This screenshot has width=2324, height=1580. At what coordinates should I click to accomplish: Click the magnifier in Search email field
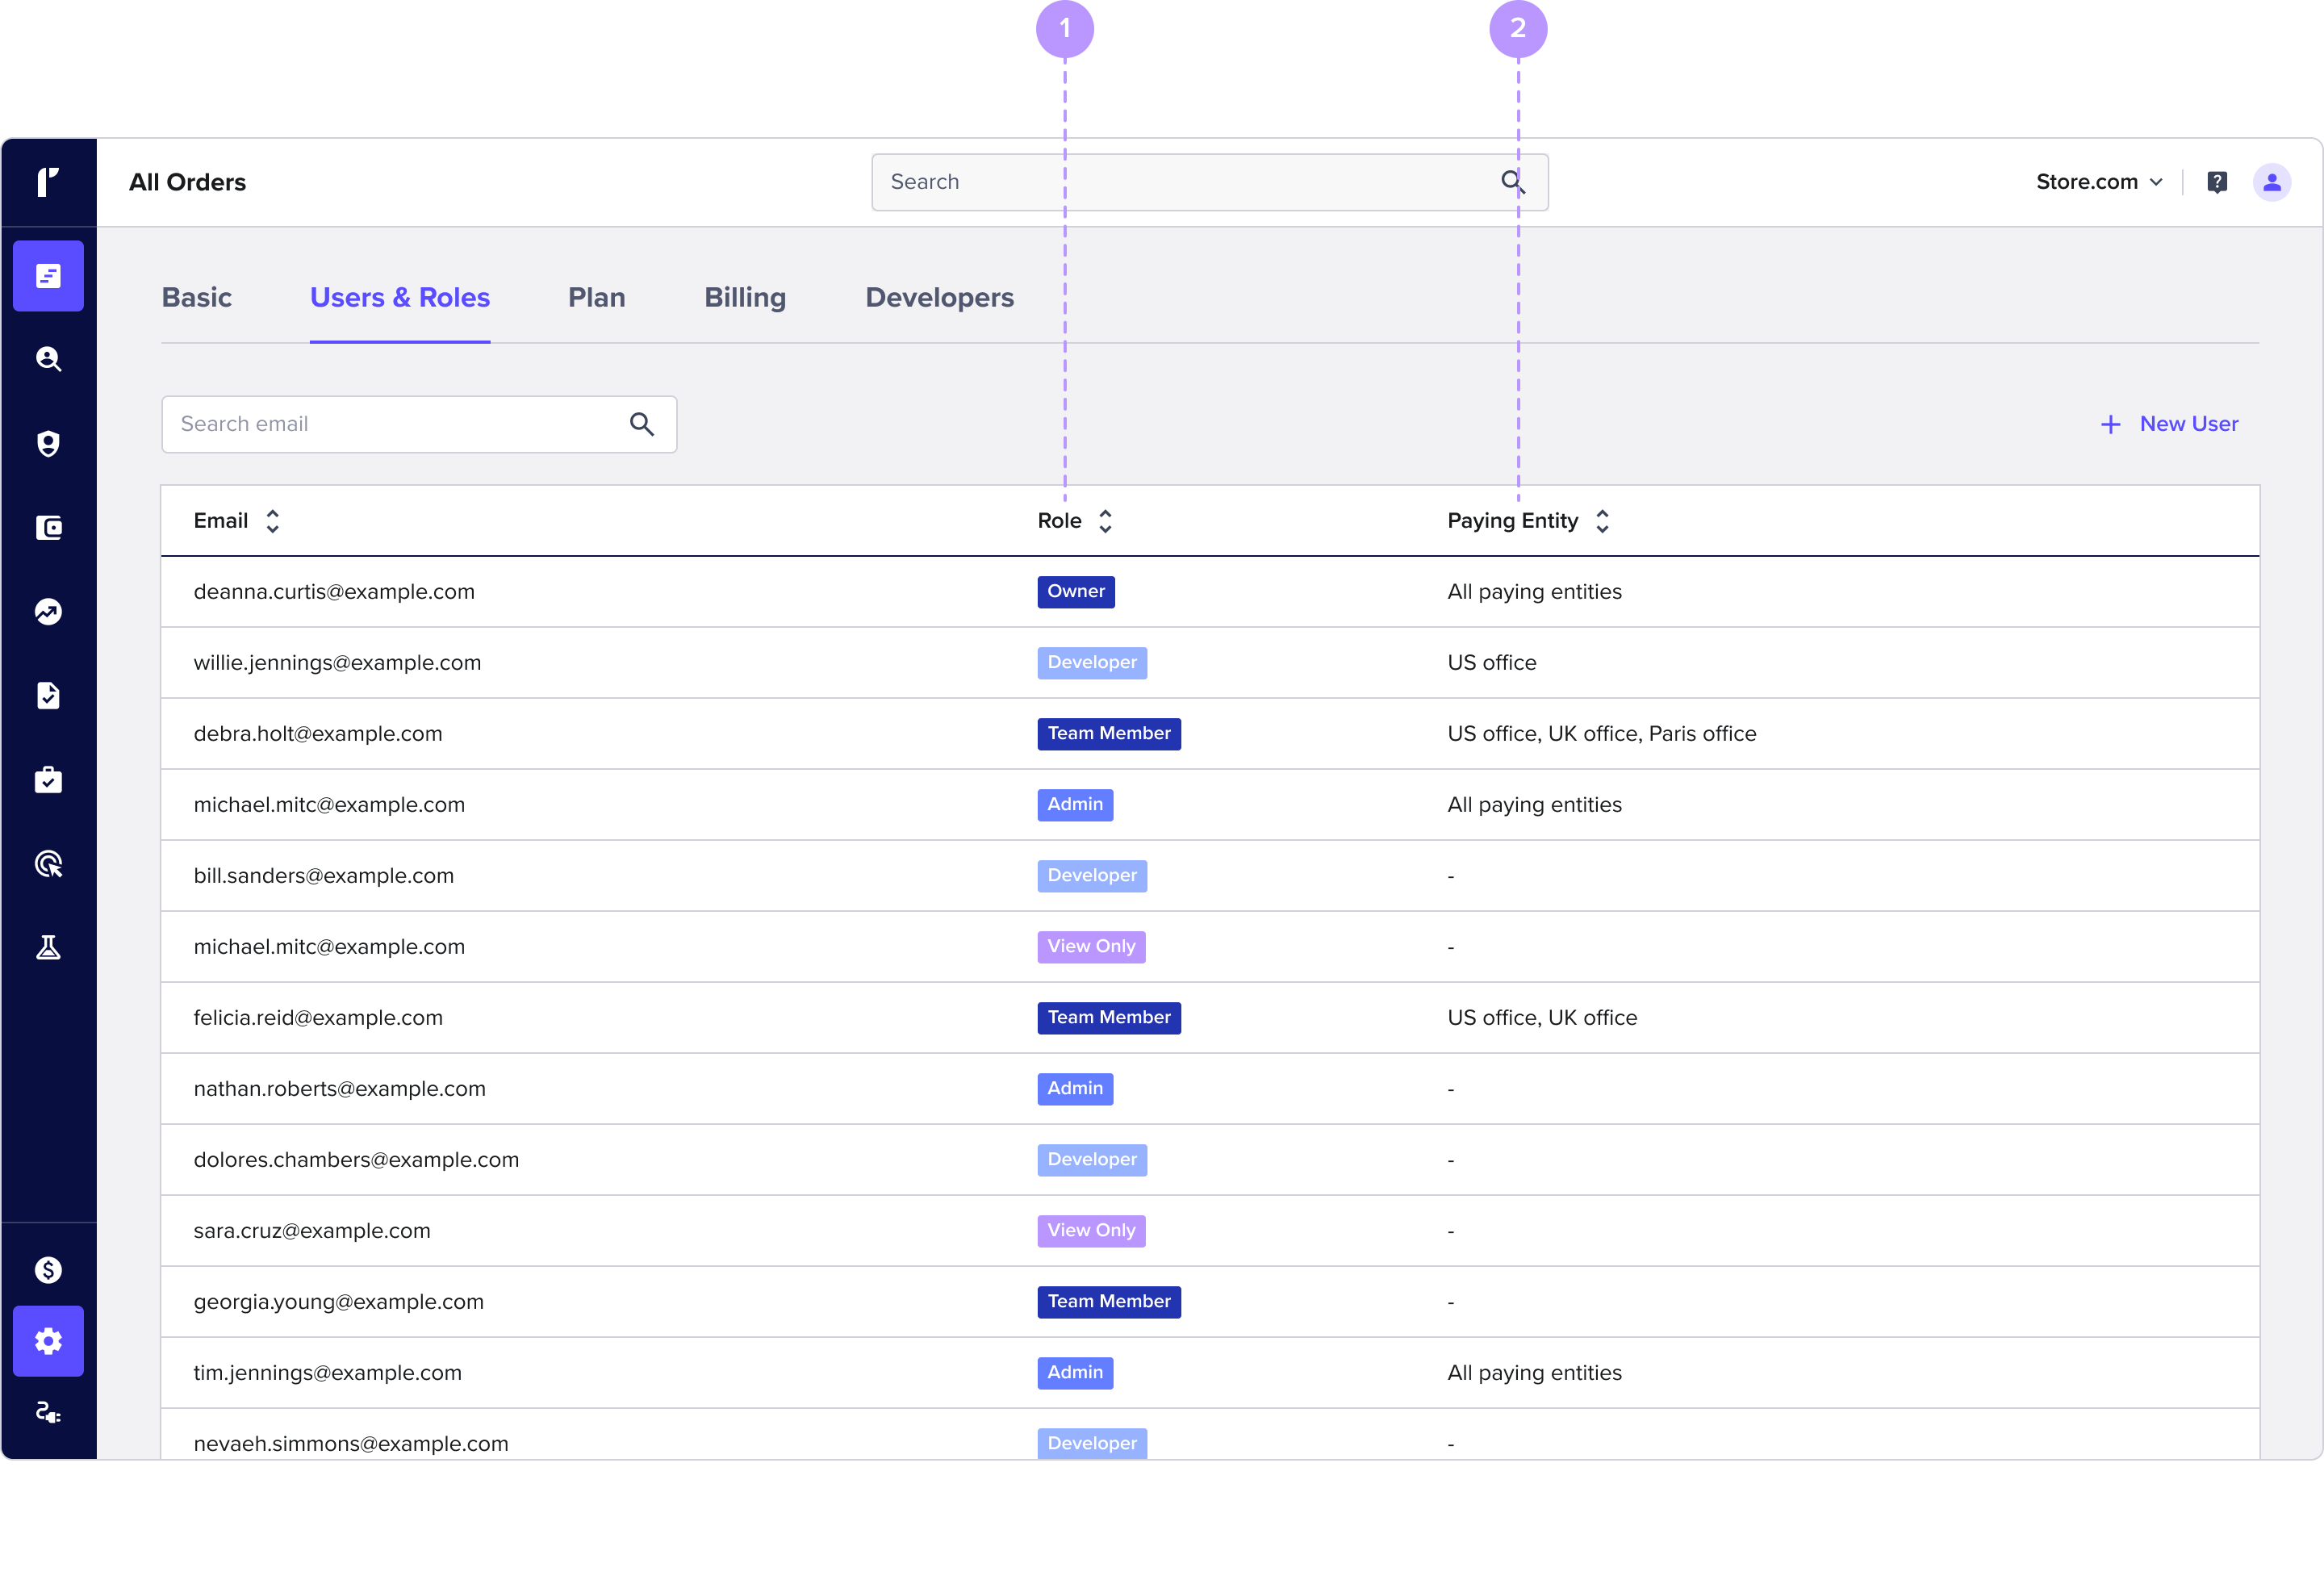coord(642,424)
